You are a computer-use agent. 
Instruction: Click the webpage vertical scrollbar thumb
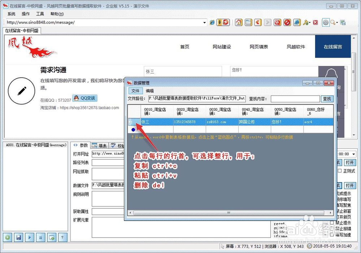point(354,72)
